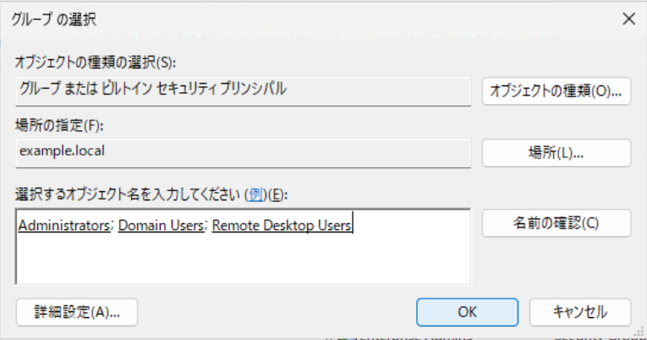The height and width of the screenshot is (340, 647).
Task: Click the グループ または ビルトイン object type field
Action: [243, 90]
